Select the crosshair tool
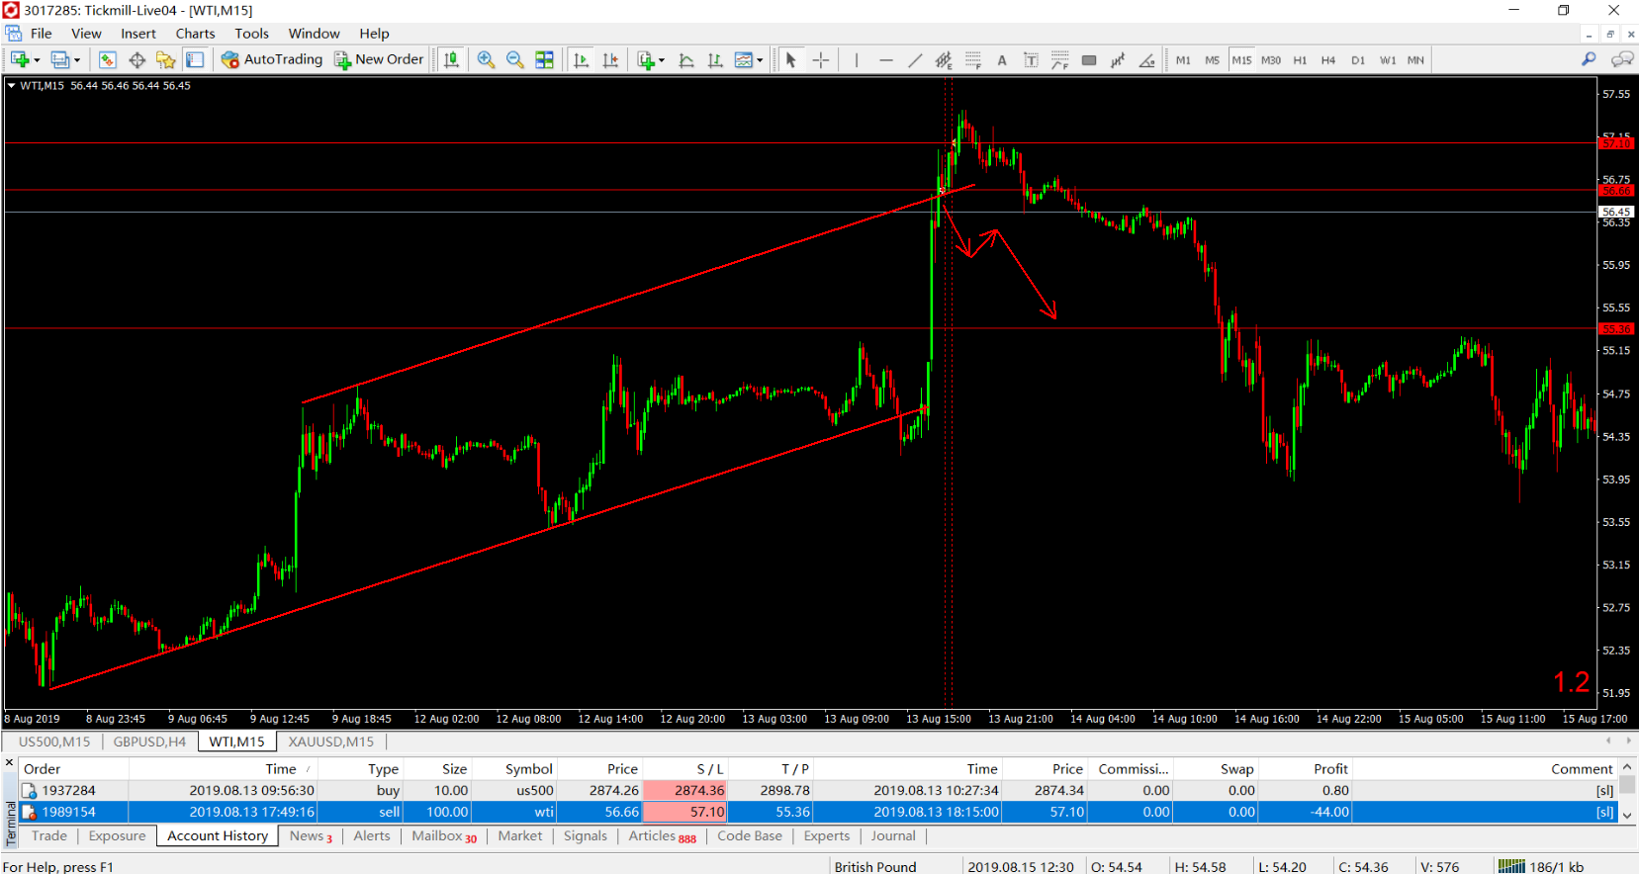1639x874 pixels. 821,59
